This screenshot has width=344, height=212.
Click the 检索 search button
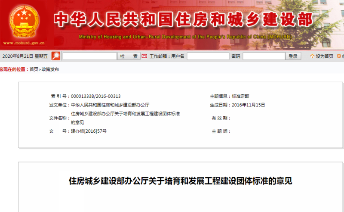pyautogui.click(x=129, y=56)
